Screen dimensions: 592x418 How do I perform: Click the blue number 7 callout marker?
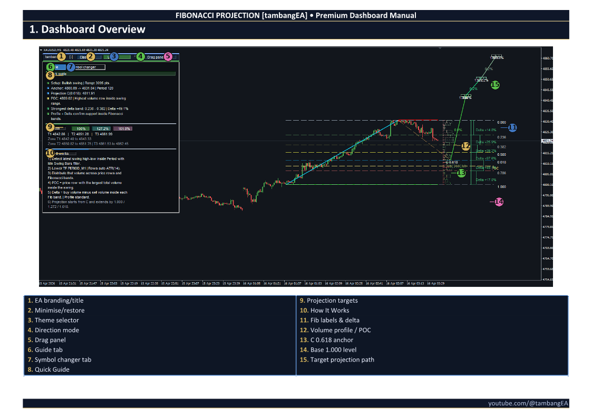pyautogui.click(x=71, y=67)
